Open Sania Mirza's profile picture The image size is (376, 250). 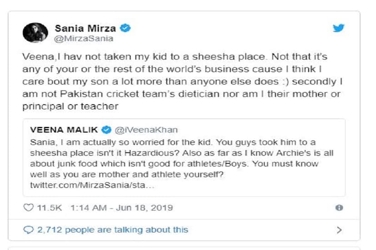(35, 33)
